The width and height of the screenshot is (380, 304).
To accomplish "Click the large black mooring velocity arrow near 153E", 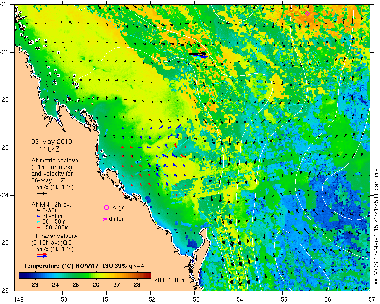I will [198, 54].
